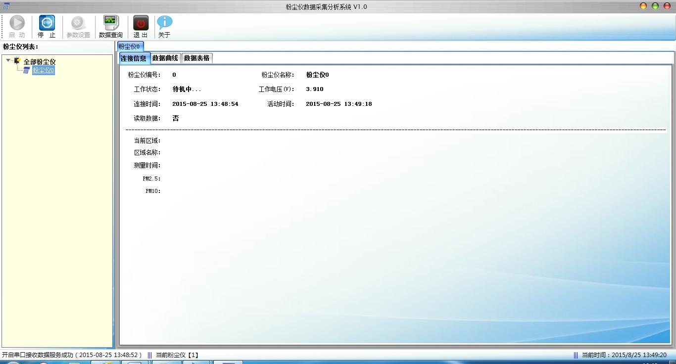This screenshot has width=676, height=364.
Task: Click the red close window button
Action: pos(667,6)
